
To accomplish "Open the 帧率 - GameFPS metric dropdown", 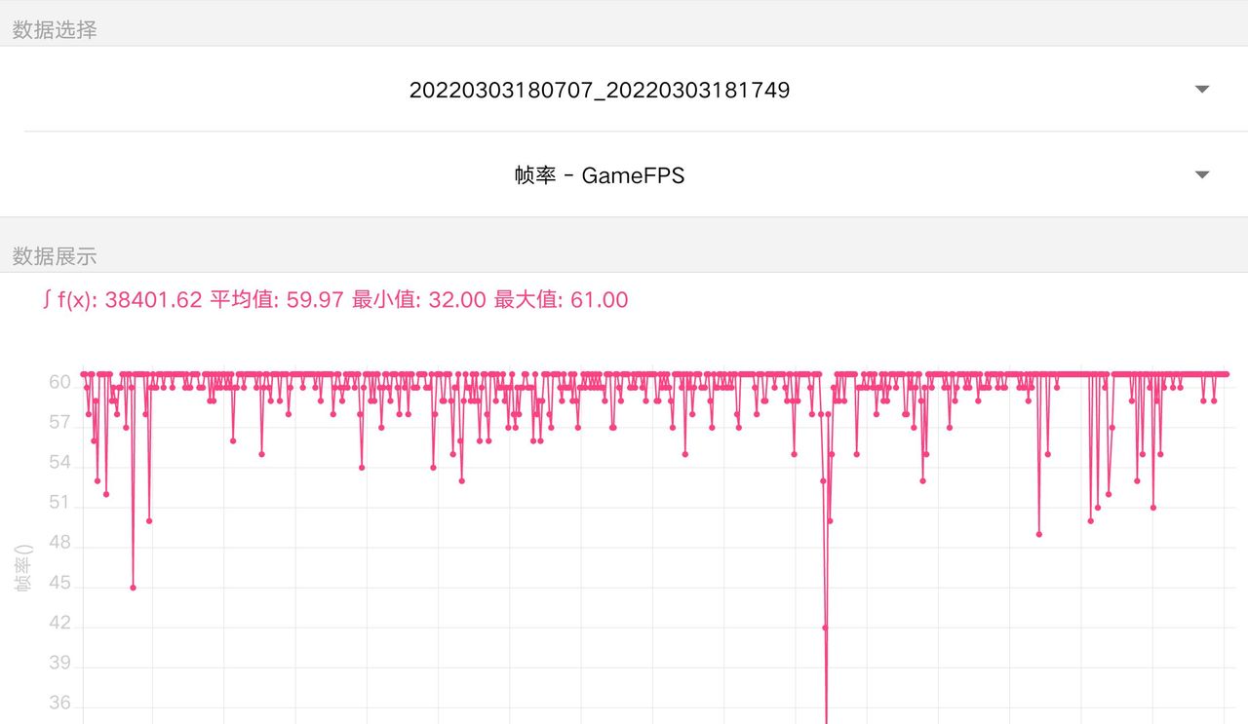I will pos(624,175).
